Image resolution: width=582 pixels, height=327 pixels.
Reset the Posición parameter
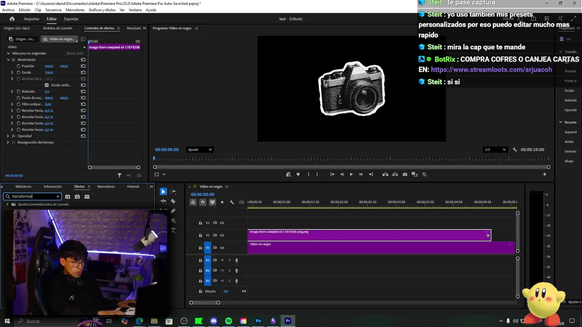click(x=83, y=66)
